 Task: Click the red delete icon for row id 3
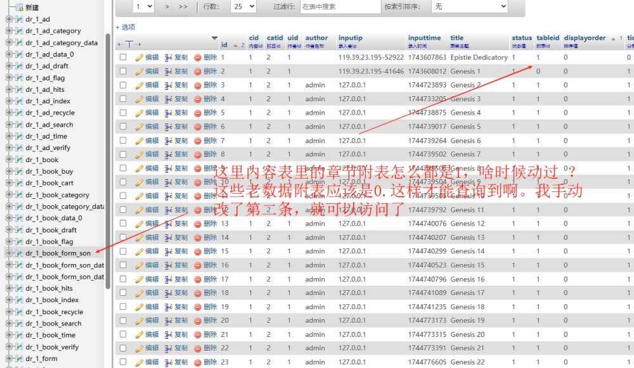[198, 86]
